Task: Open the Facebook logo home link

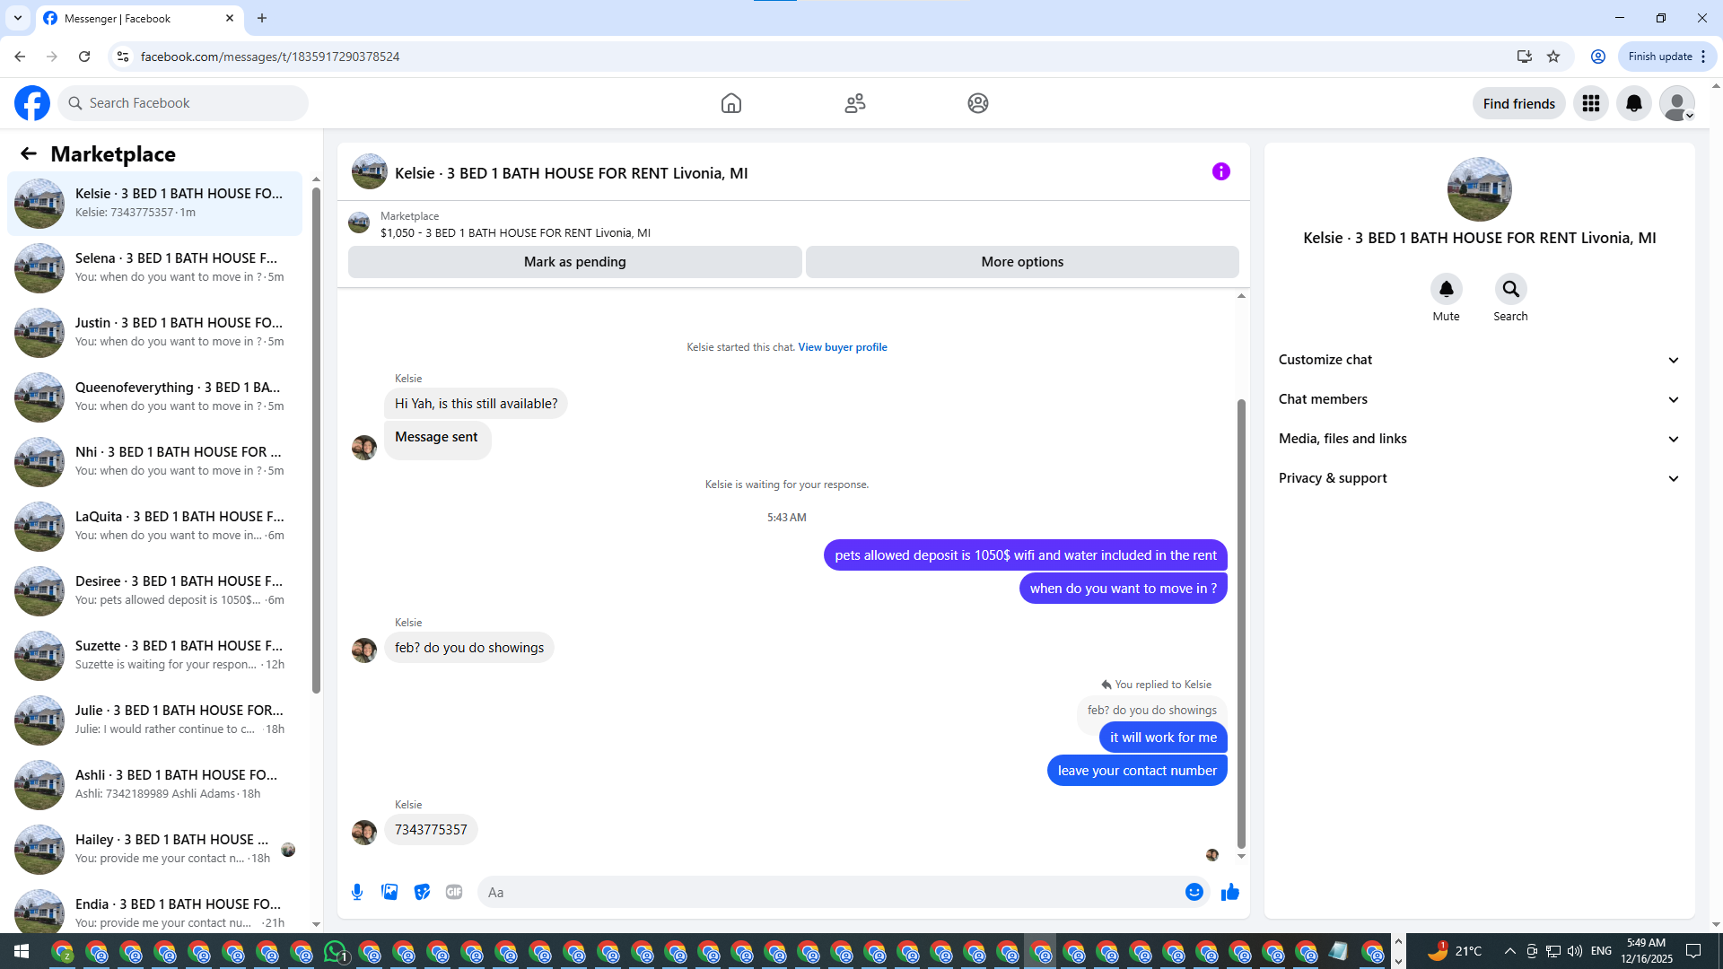Action: point(32,103)
